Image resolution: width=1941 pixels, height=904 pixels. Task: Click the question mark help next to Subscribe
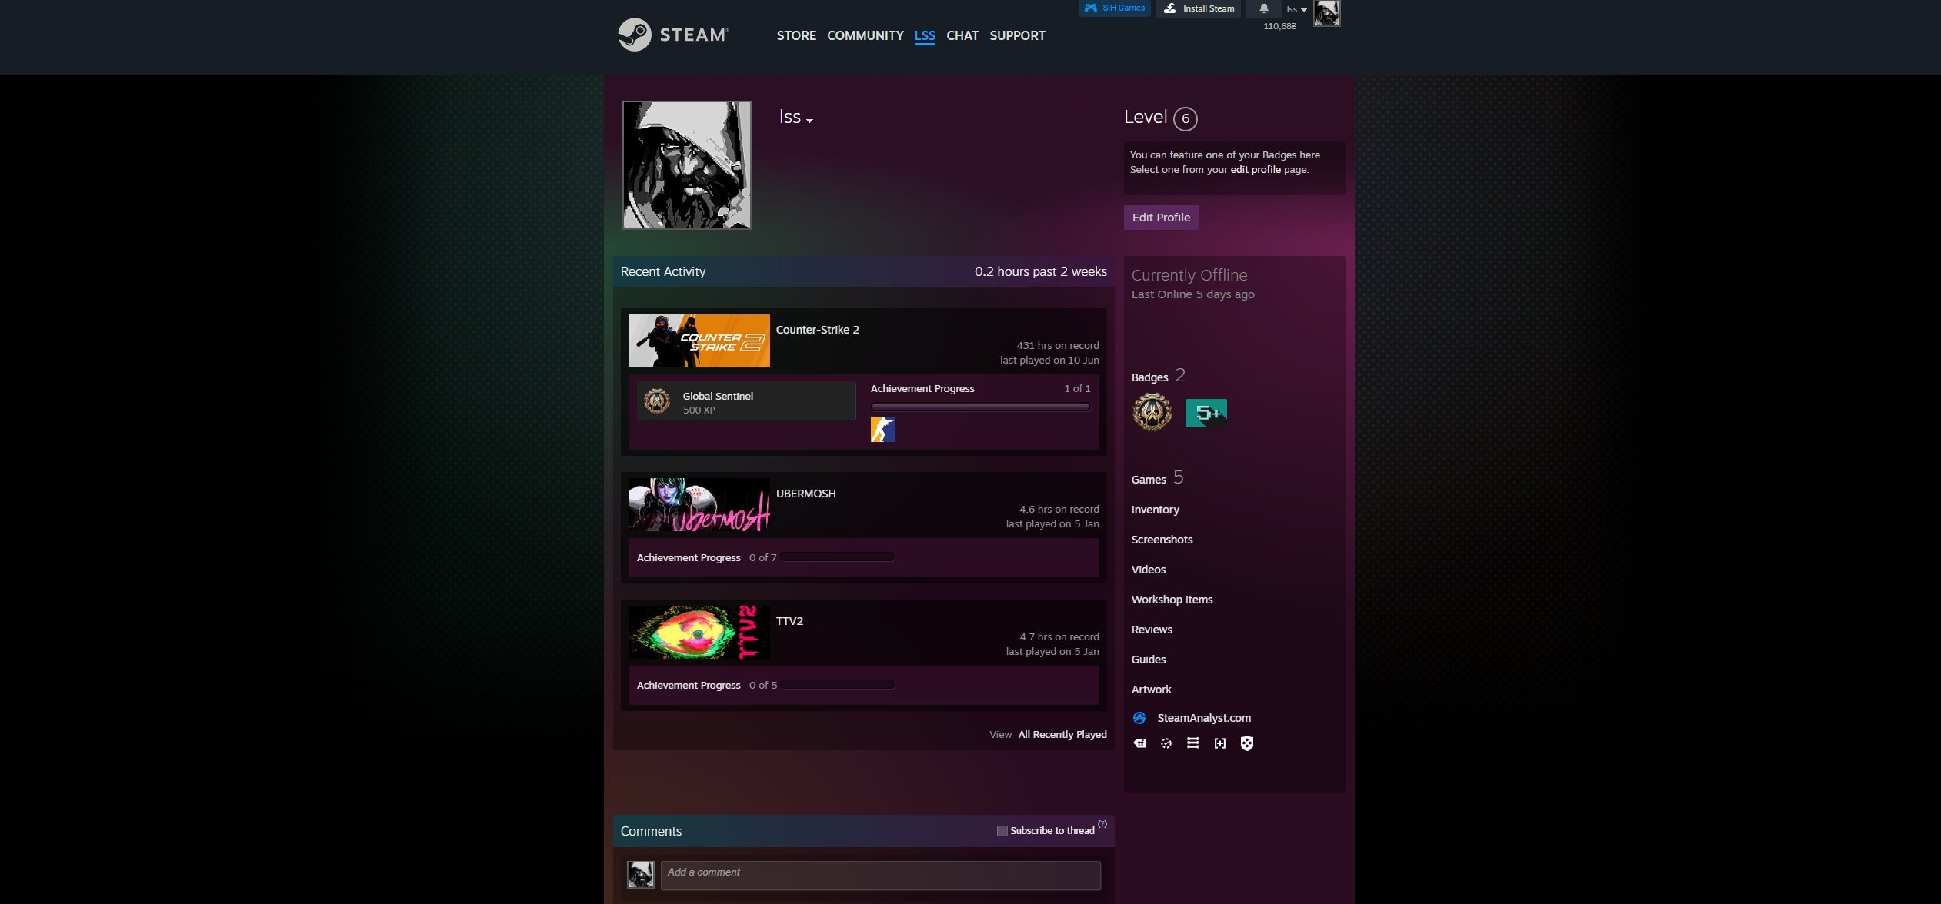[x=1102, y=824]
